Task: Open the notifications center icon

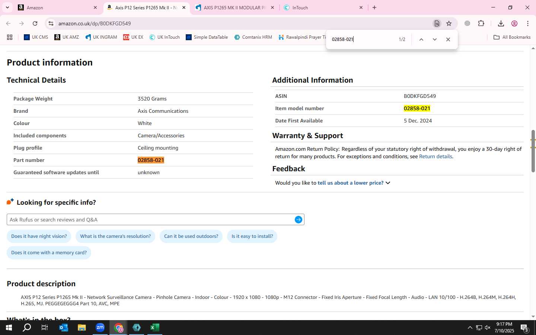Action: (x=524, y=328)
